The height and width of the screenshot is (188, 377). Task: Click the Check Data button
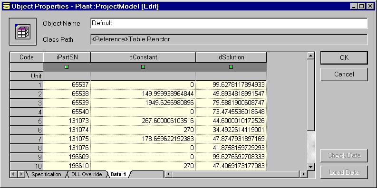[344, 156]
